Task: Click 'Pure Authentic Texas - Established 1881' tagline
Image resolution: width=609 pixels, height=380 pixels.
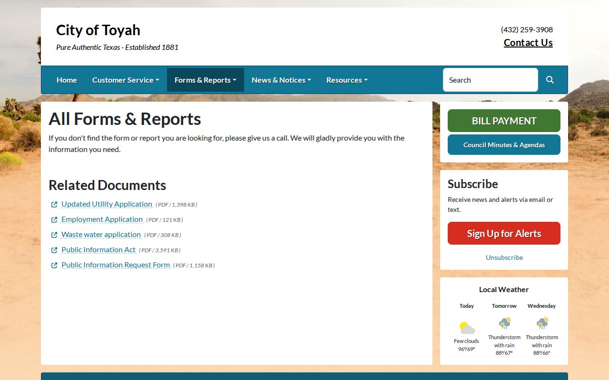Action: pos(117,47)
